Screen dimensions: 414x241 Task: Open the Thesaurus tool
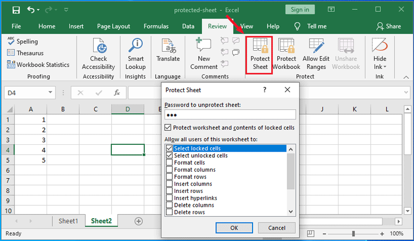pos(25,53)
